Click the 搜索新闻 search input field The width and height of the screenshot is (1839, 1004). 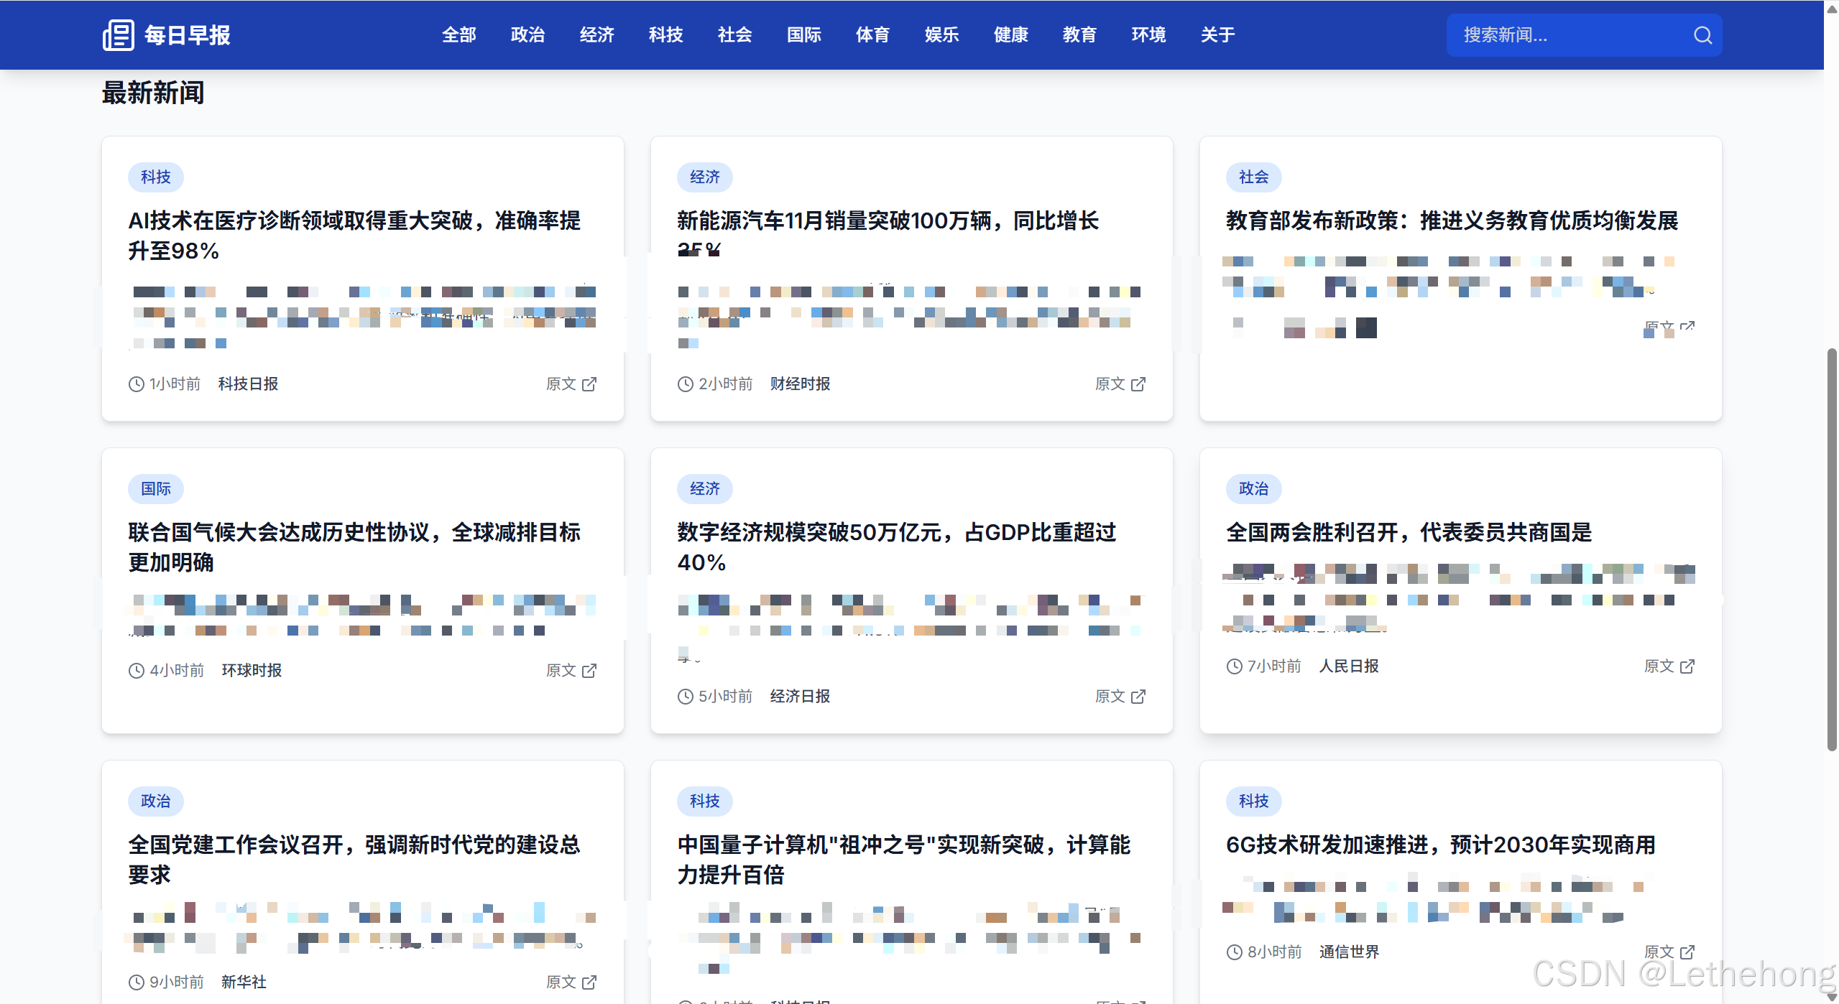pos(1545,34)
